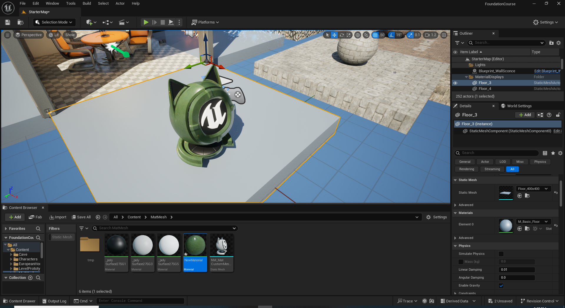The width and height of the screenshot is (565, 308).
Task: Select the Physics filter in Details
Action: click(x=540, y=162)
